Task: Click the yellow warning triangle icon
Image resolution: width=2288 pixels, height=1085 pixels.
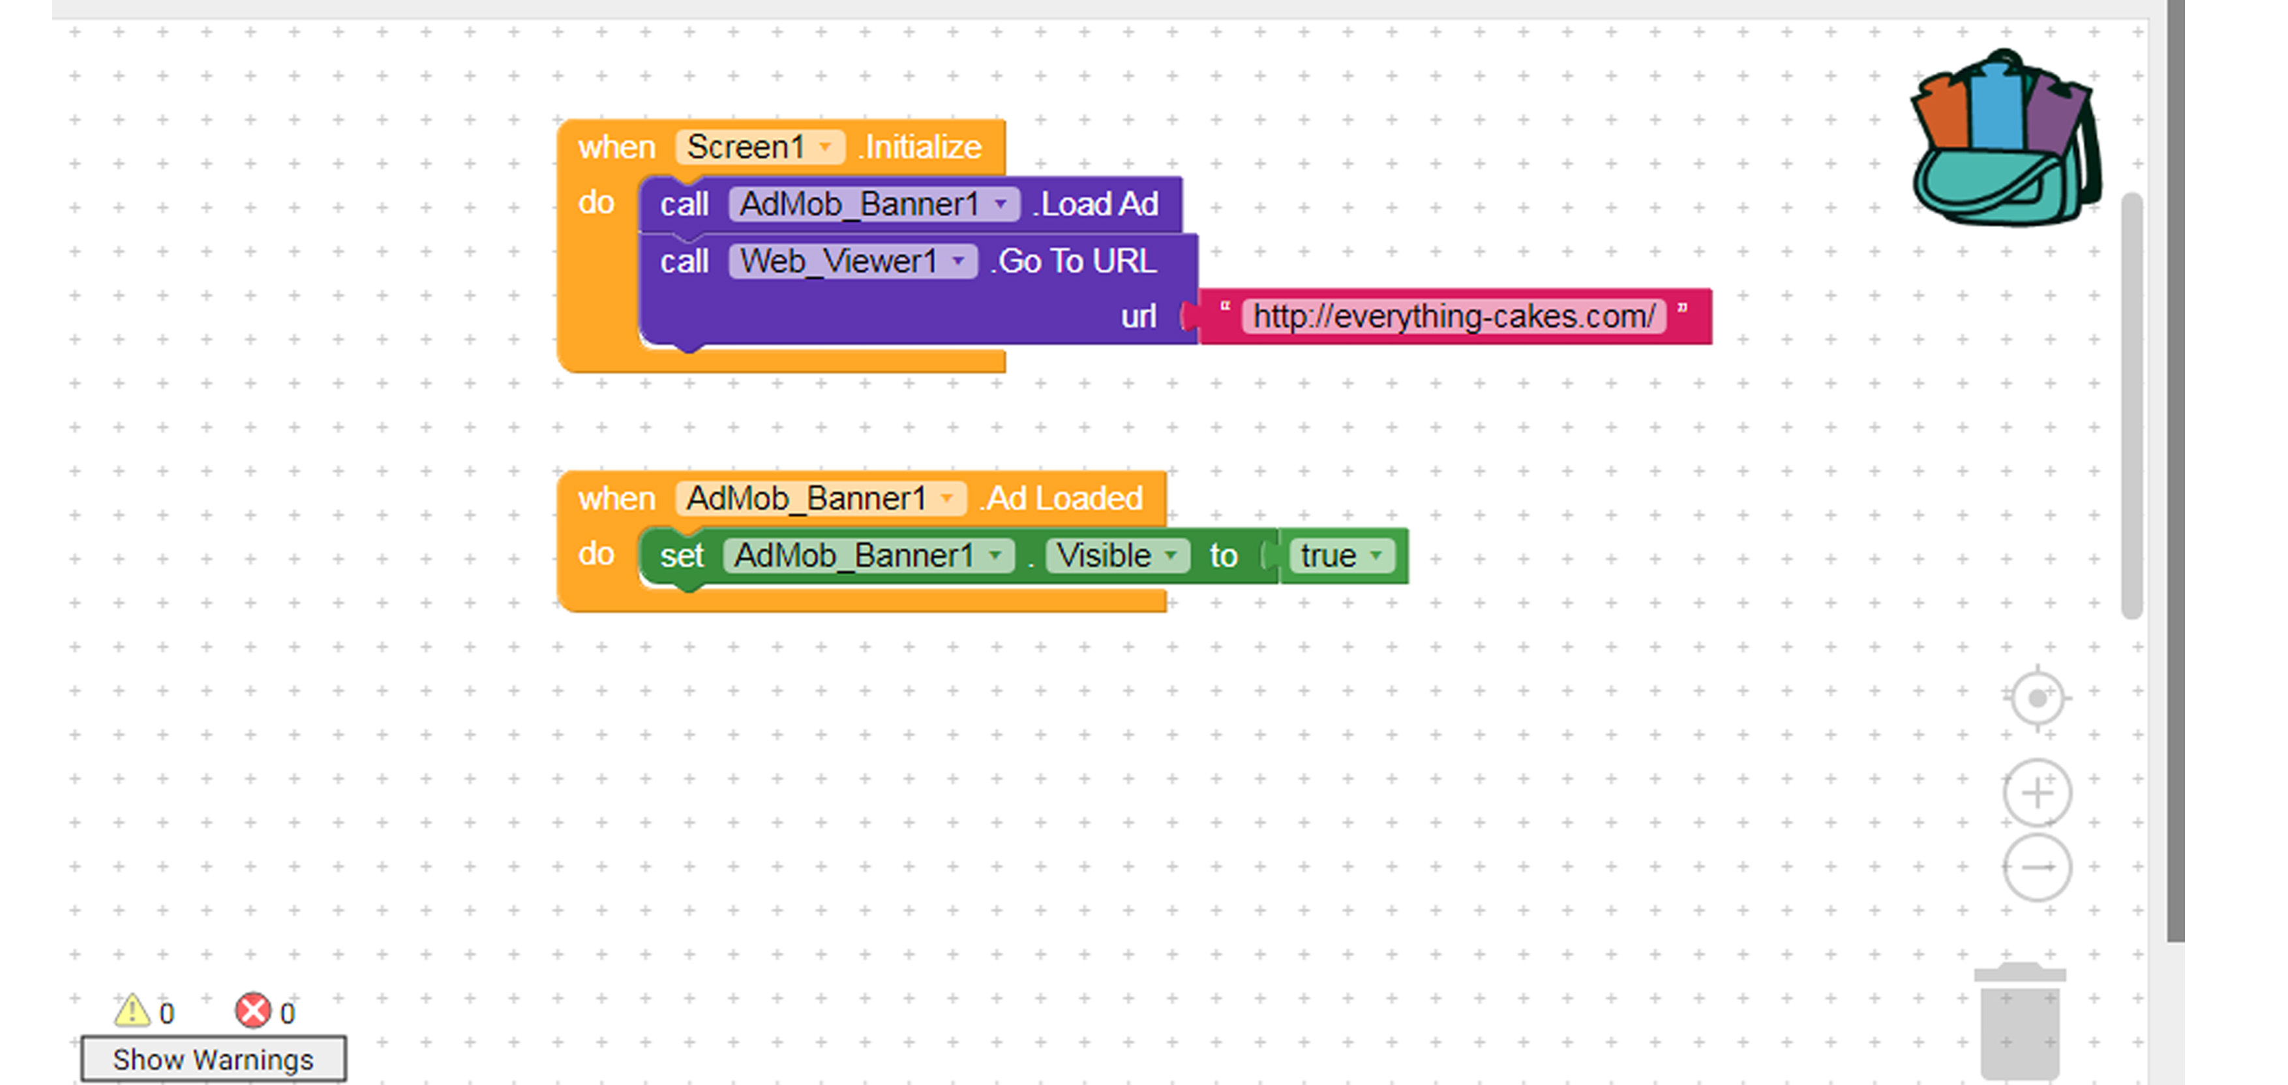Action: 132,1011
